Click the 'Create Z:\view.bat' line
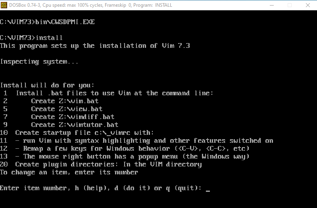The width and height of the screenshot is (317, 208). (67, 109)
